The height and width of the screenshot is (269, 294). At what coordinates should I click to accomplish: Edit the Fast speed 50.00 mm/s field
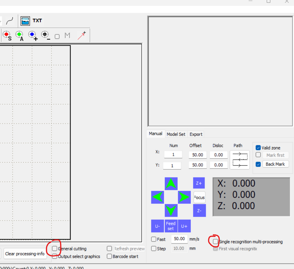179,239
